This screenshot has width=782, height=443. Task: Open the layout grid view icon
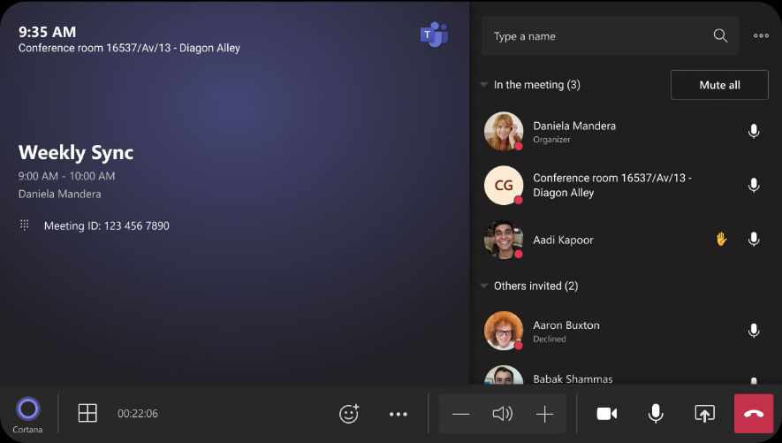click(x=87, y=413)
